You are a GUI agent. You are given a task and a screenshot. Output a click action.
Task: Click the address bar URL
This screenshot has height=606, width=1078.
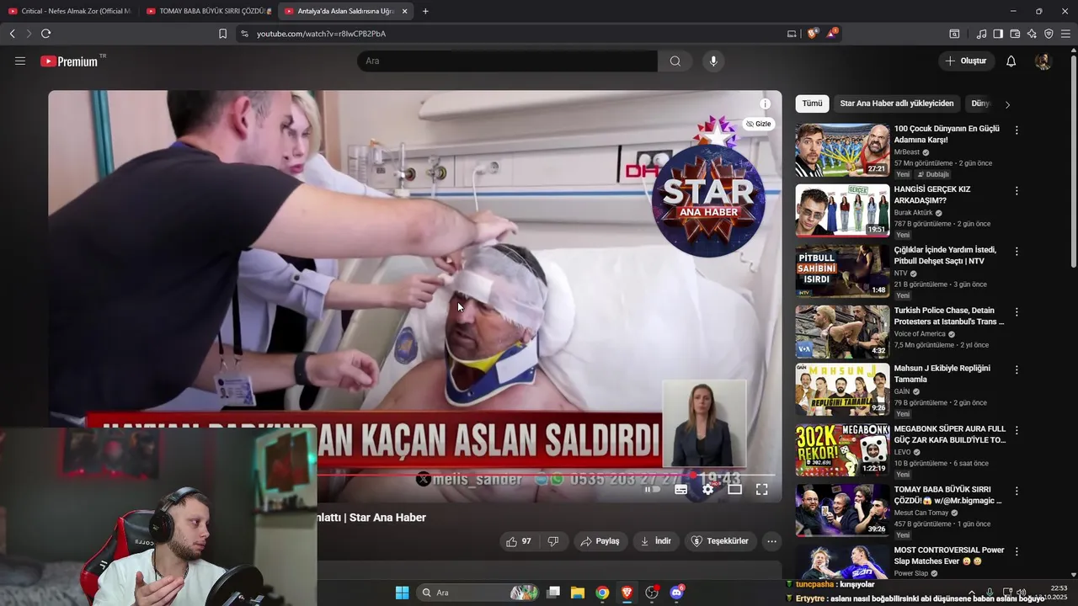point(321,34)
